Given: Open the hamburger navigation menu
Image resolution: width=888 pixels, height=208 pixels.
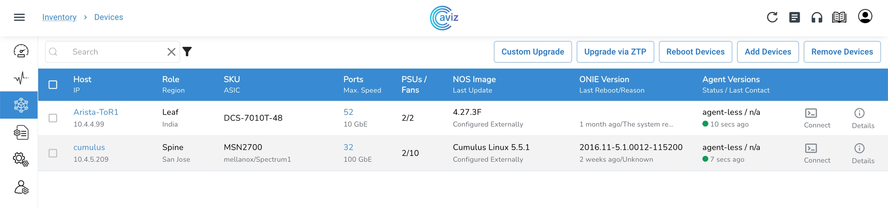Looking at the screenshot, I should [19, 17].
